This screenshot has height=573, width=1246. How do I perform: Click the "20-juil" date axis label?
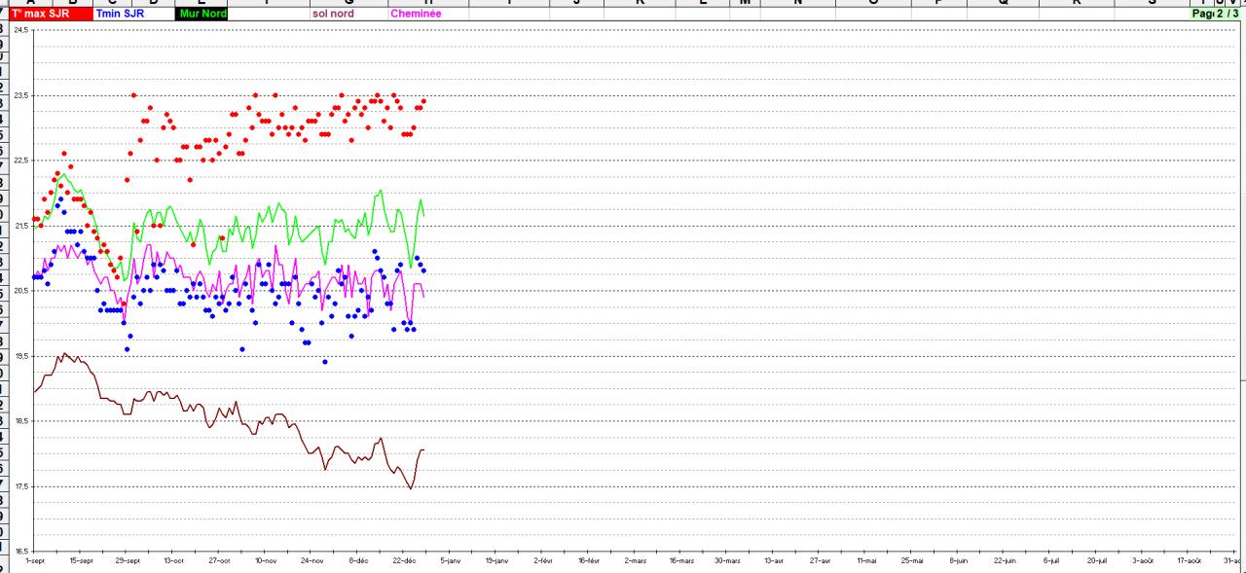pos(1097,561)
